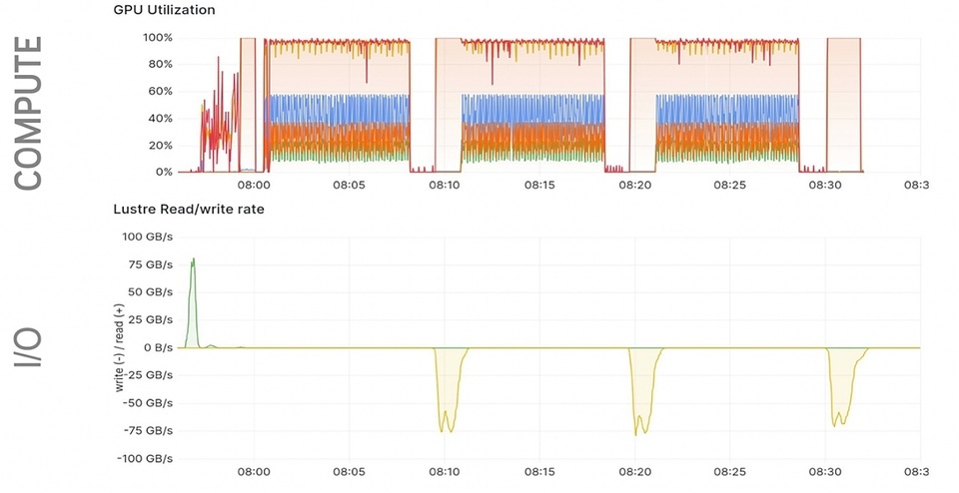Image resolution: width=959 pixels, height=493 pixels.
Task: Click the write (-) / read (+) axis title
Action: point(120,347)
